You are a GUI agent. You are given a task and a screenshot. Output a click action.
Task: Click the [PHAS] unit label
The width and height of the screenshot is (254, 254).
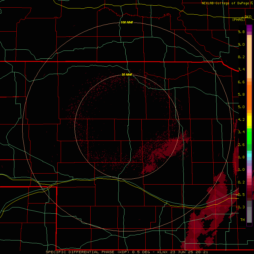pyautogui.click(x=238, y=19)
